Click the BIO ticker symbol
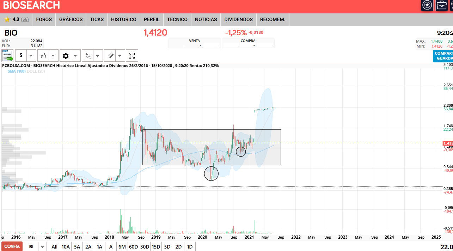 tap(11, 33)
